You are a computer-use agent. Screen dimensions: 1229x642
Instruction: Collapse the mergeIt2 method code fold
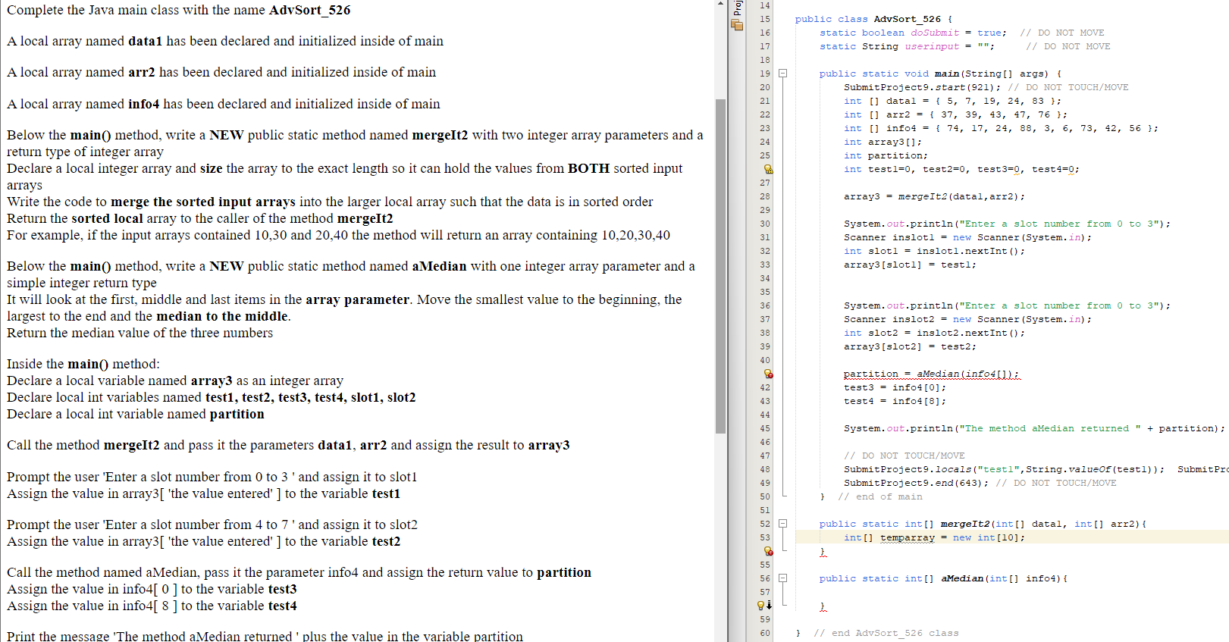pos(783,524)
